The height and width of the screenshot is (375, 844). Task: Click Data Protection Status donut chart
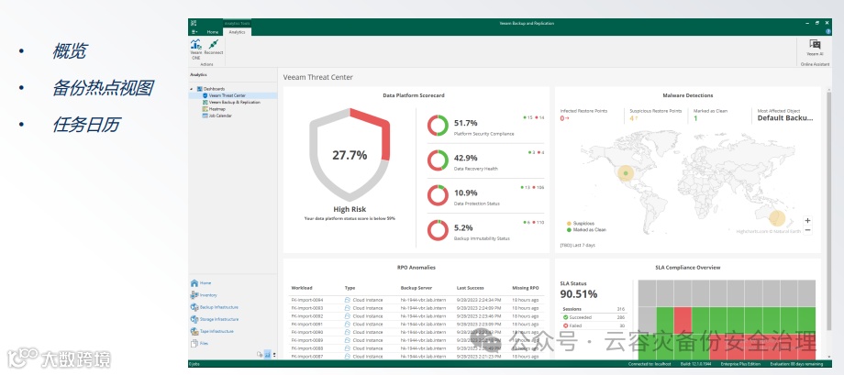[439, 195]
